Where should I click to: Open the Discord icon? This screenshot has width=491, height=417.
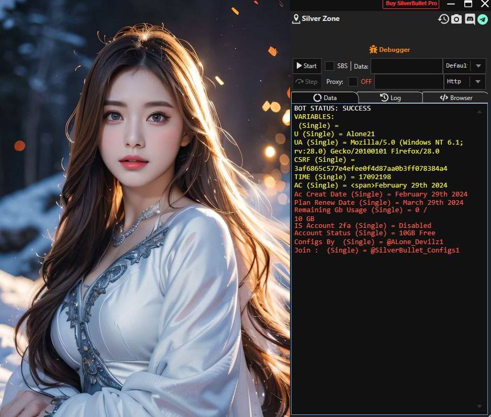(x=470, y=19)
